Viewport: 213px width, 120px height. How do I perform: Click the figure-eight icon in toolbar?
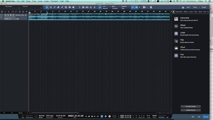(151, 7)
